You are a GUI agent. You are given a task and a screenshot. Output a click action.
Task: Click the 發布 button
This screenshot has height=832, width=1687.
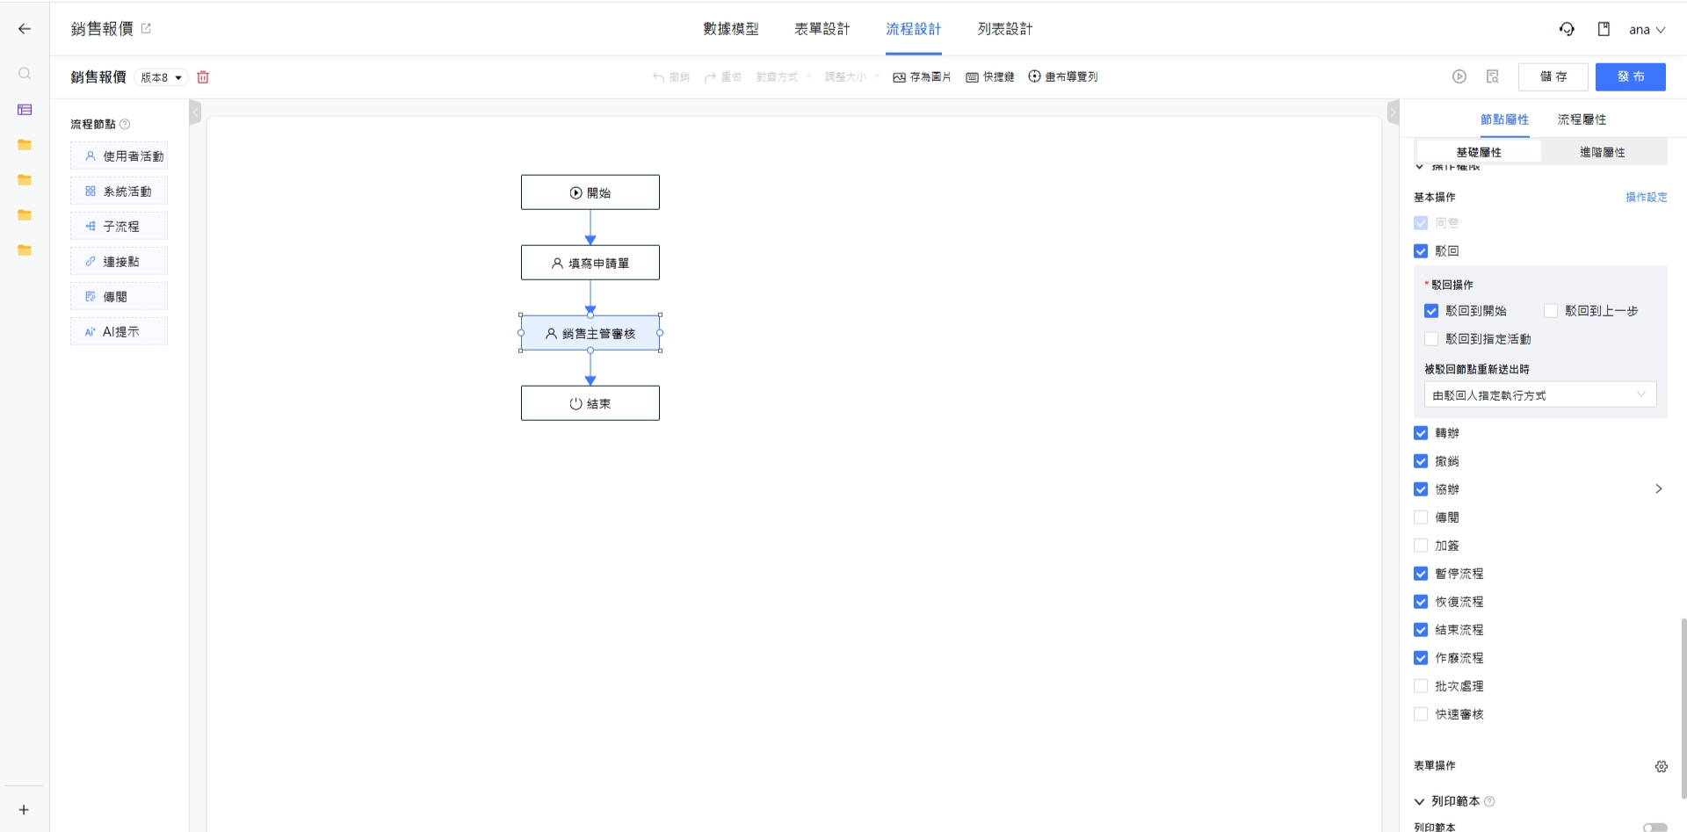(x=1631, y=76)
